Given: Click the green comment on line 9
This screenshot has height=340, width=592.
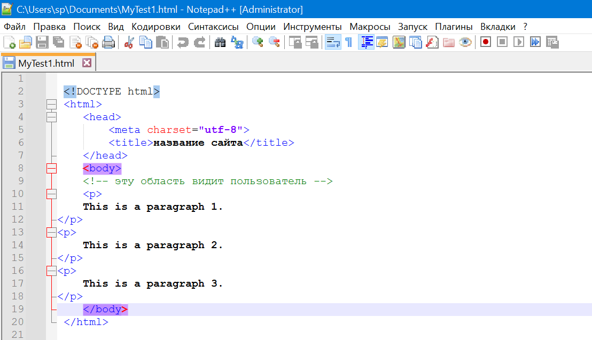Looking at the screenshot, I should pyautogui.click(x=208, y=181).
